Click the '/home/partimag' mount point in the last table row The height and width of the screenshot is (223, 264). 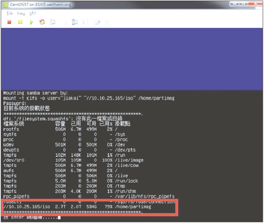(x=133, y=207)
